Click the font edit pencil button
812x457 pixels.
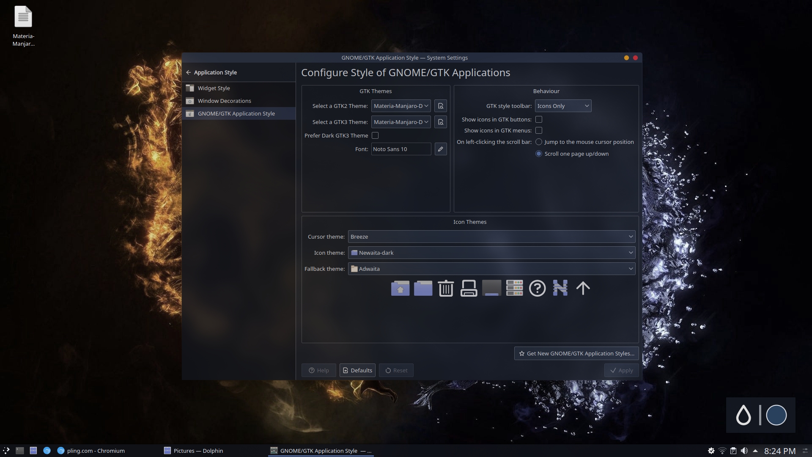(440, 149)
